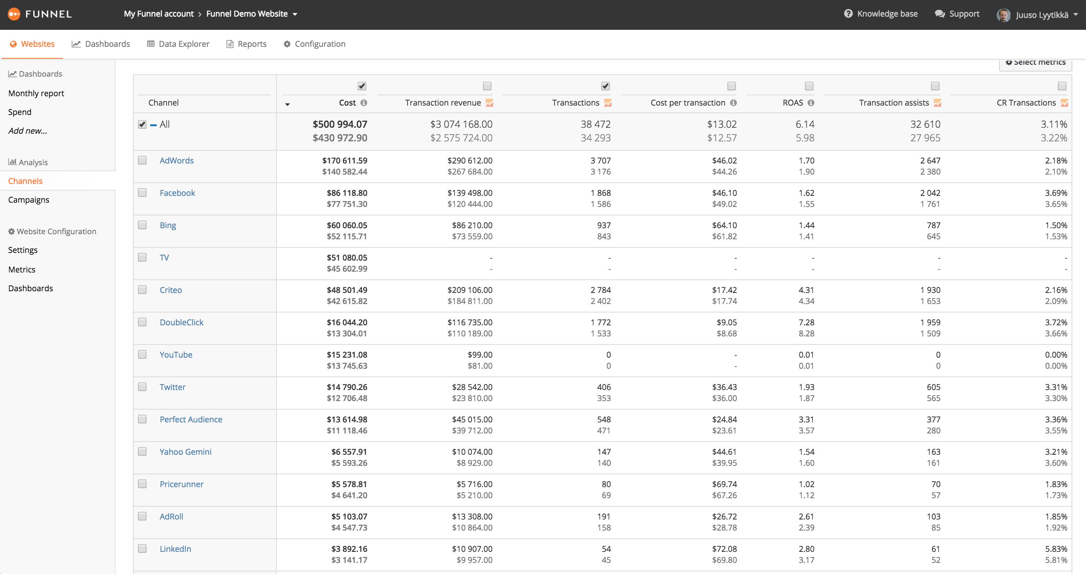The width and height of the screenshot is (1086, 574).
Task: Uncheck the Transactions column checkbox
Action: 606,86
